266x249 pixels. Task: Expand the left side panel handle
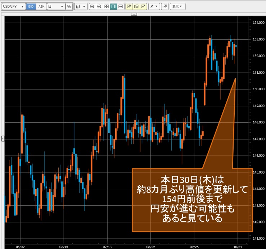click(x=3, y=138)
